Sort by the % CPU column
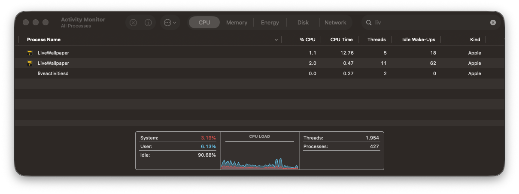Viewport: 519px width, 194px height. pyautogui.click(x=307, y=39)
